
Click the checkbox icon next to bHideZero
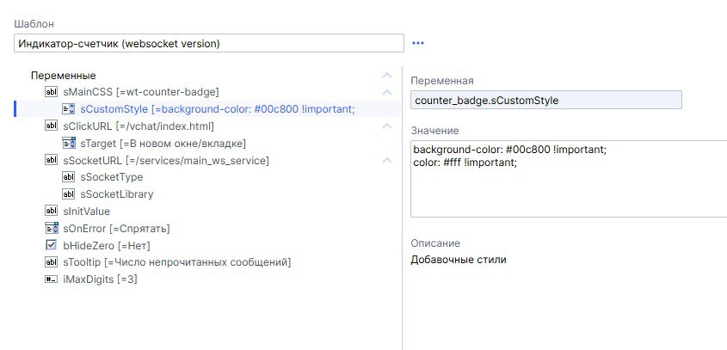pos(51,245)
